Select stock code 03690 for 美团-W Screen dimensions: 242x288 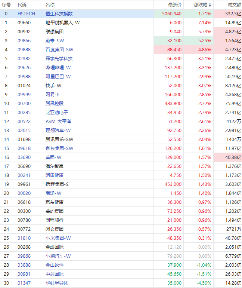(x=24, y=157)
